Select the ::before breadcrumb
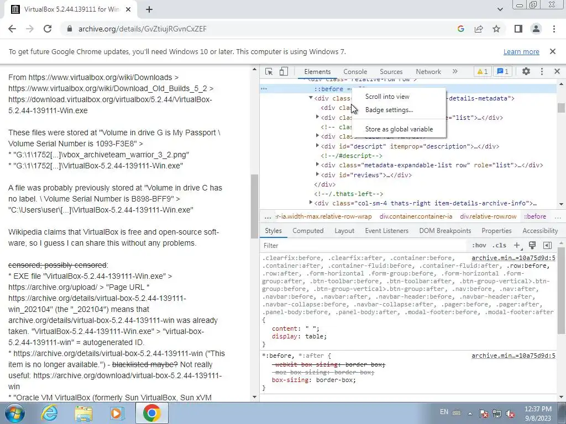The height and width of the screenshot is (424, 566). pos(535,216)
